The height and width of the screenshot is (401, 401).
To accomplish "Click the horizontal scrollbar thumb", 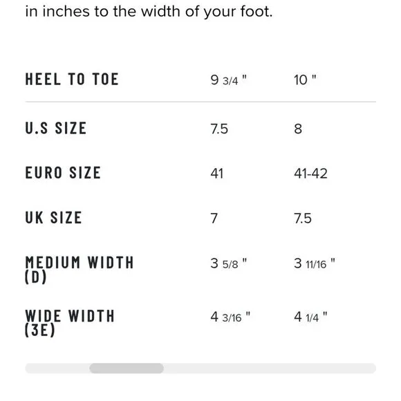I will pyautogui.click(x=127, y=369).
